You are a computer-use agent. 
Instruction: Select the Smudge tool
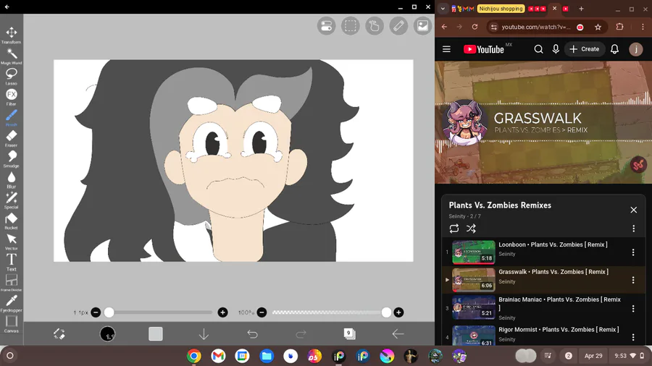pos(11,159)
